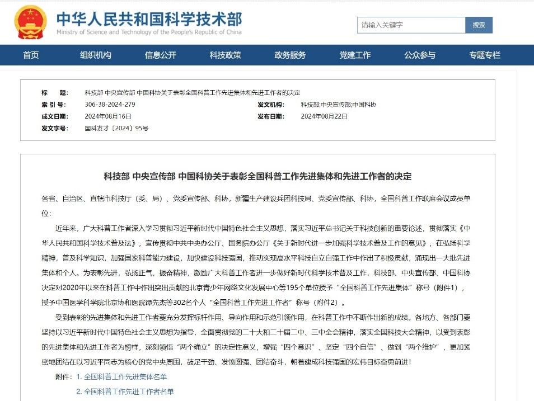Click the 中华人民共和国科学技术部 site title
This screenshot has width=534, height=401.
(149, 19)
